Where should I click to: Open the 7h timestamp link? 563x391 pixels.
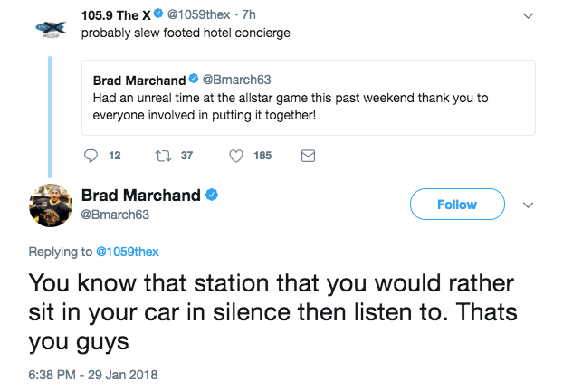coord(249,14)
